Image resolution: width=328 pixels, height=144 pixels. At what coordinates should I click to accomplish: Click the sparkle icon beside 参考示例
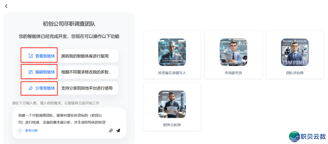[20, 130]
